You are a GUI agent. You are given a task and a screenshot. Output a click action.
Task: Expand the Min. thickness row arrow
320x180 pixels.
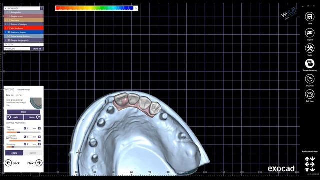coord(5,28)
